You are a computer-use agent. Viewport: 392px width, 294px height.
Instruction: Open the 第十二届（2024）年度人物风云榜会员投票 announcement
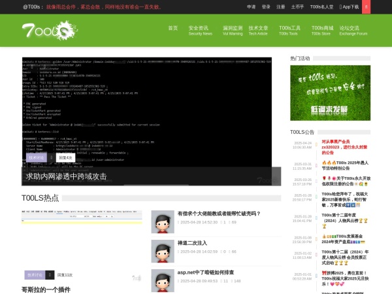coord(345,257)
